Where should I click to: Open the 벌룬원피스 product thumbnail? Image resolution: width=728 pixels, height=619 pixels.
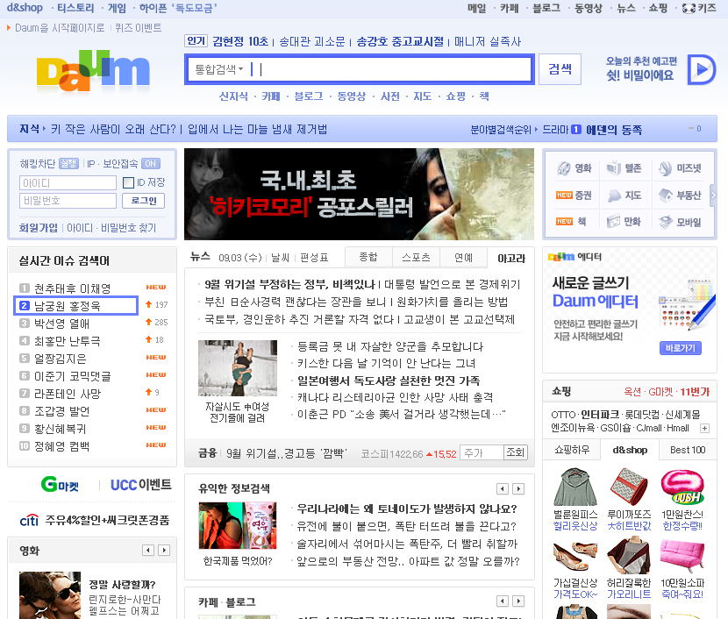pos(575,487)
